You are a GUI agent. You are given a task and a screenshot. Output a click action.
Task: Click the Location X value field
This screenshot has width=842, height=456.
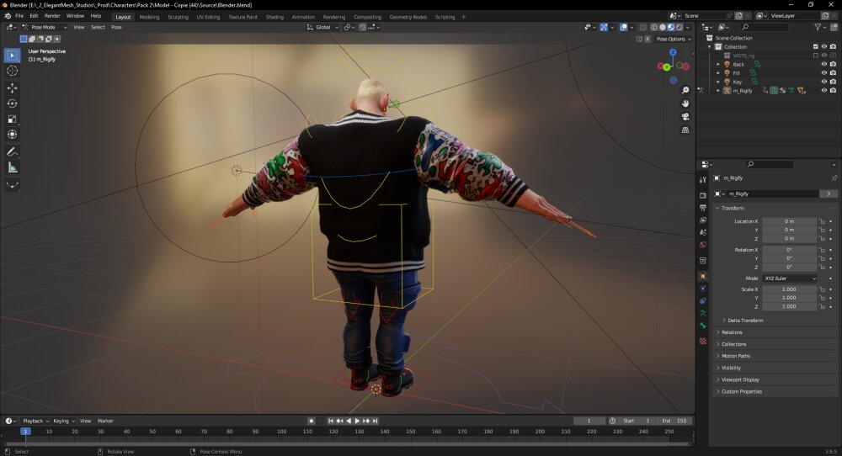[789, 221]
